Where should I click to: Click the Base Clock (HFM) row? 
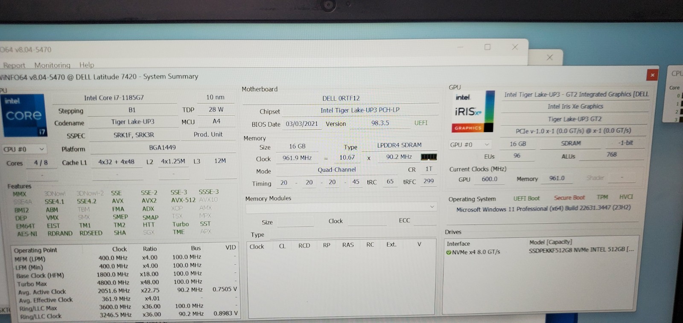click(x=126, y=275)
